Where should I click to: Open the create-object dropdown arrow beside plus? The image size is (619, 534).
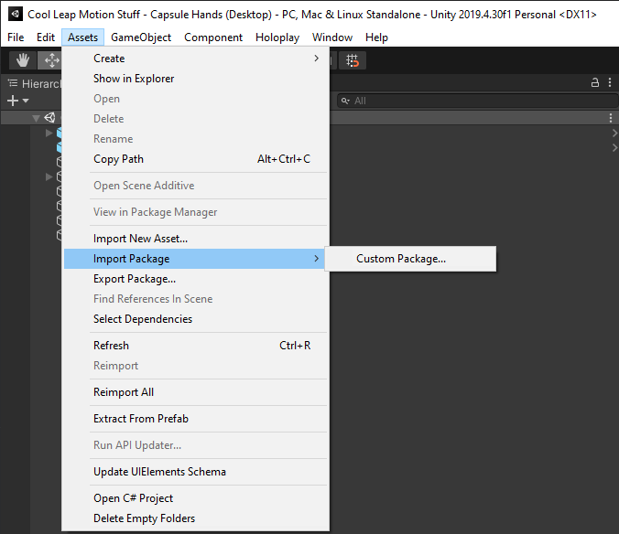pyautogui.click(x=26, y=101)
